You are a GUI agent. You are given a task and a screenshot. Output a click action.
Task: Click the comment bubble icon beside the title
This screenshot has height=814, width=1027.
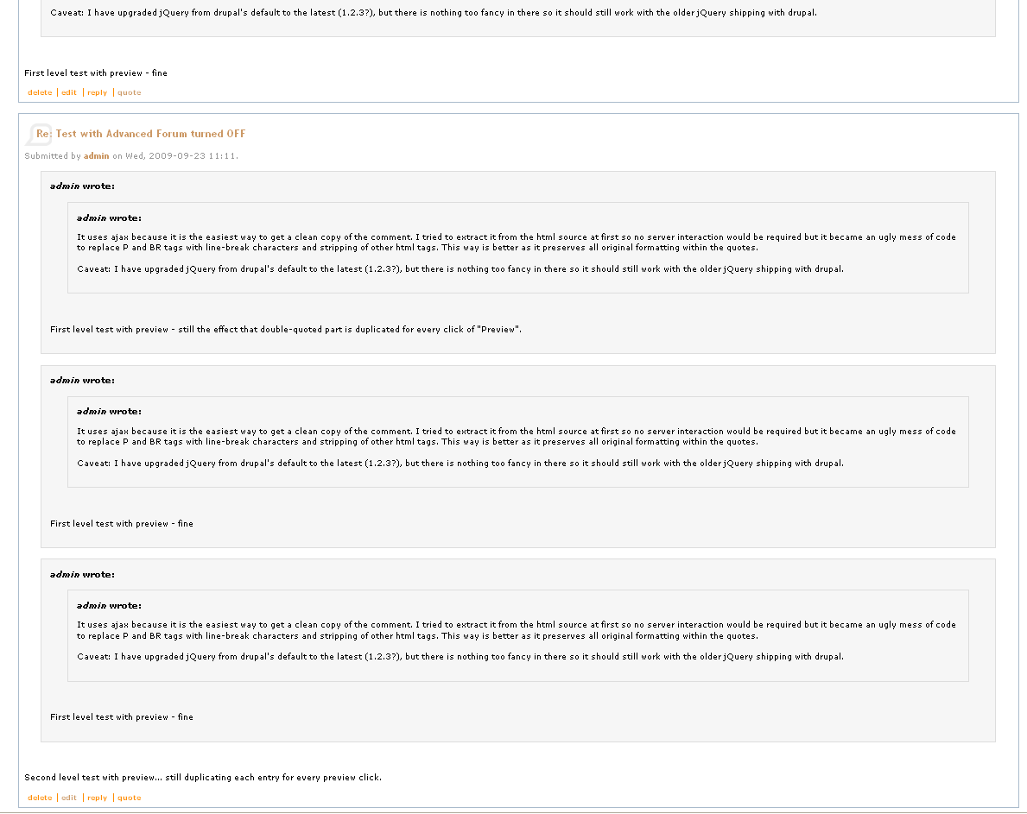pos(37,134)
